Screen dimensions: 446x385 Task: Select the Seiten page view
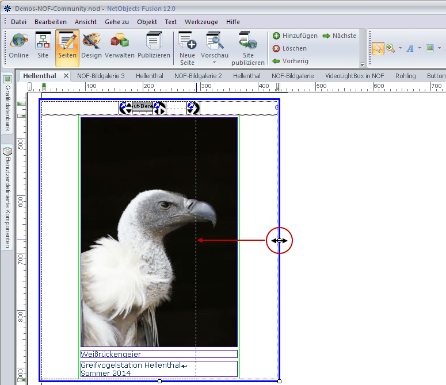coord(67,46)
